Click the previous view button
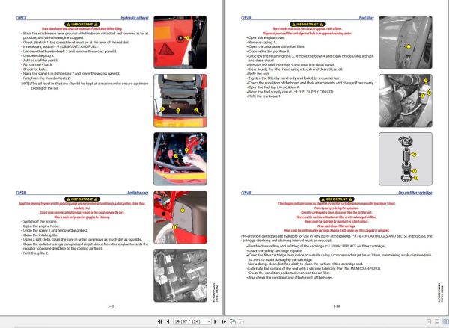 [233, 321]
